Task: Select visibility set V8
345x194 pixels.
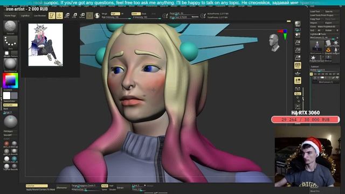Action: pyautogui.click(x=338, y=74)
